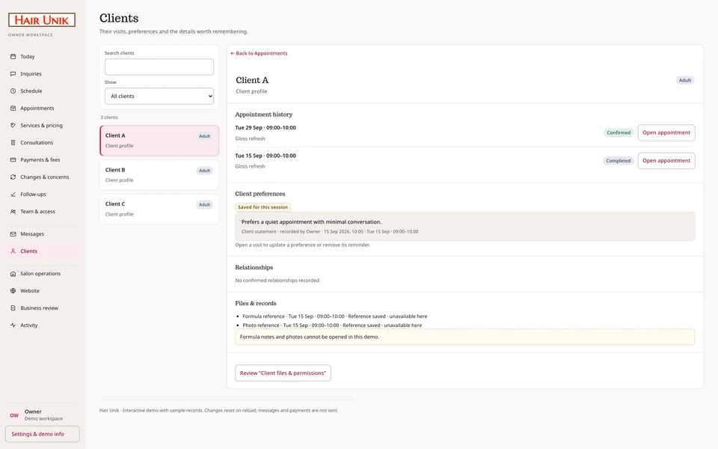The width and height of the screenshot is (718, 449).
Task: Go to Today in the sidebar
Action: (x=43, y=56)
